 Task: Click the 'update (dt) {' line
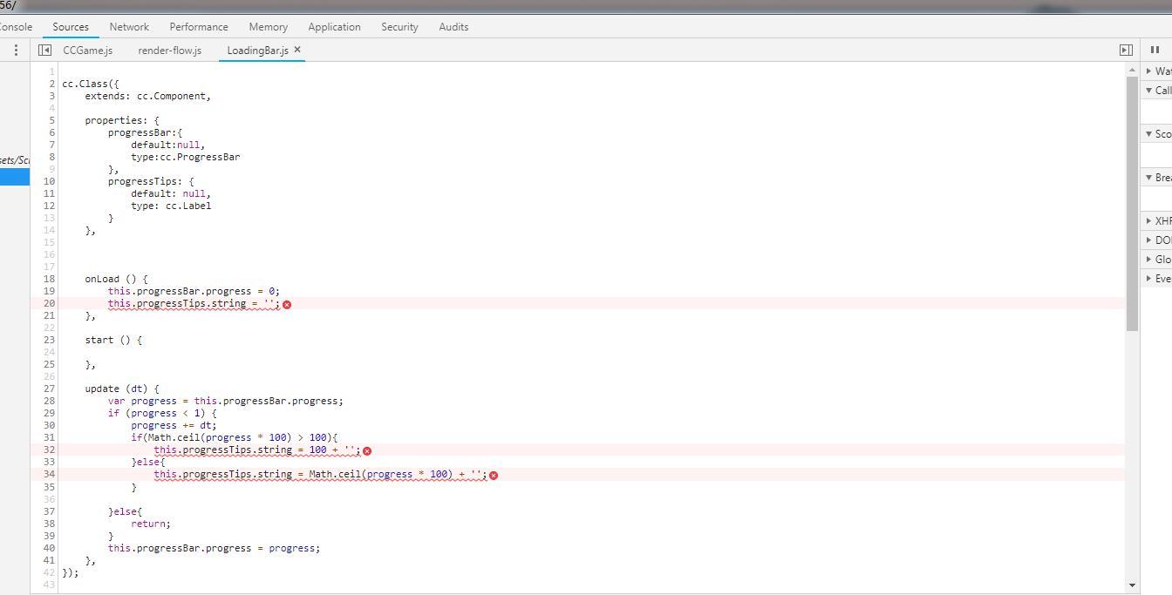point(122,389)
